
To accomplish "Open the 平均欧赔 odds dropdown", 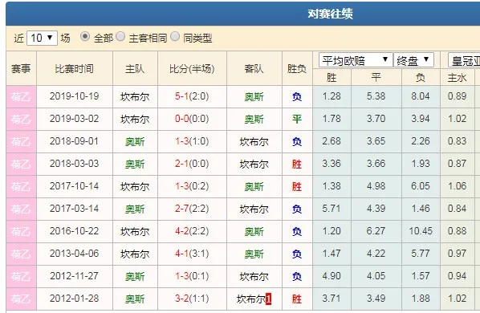I will [356, 60].
